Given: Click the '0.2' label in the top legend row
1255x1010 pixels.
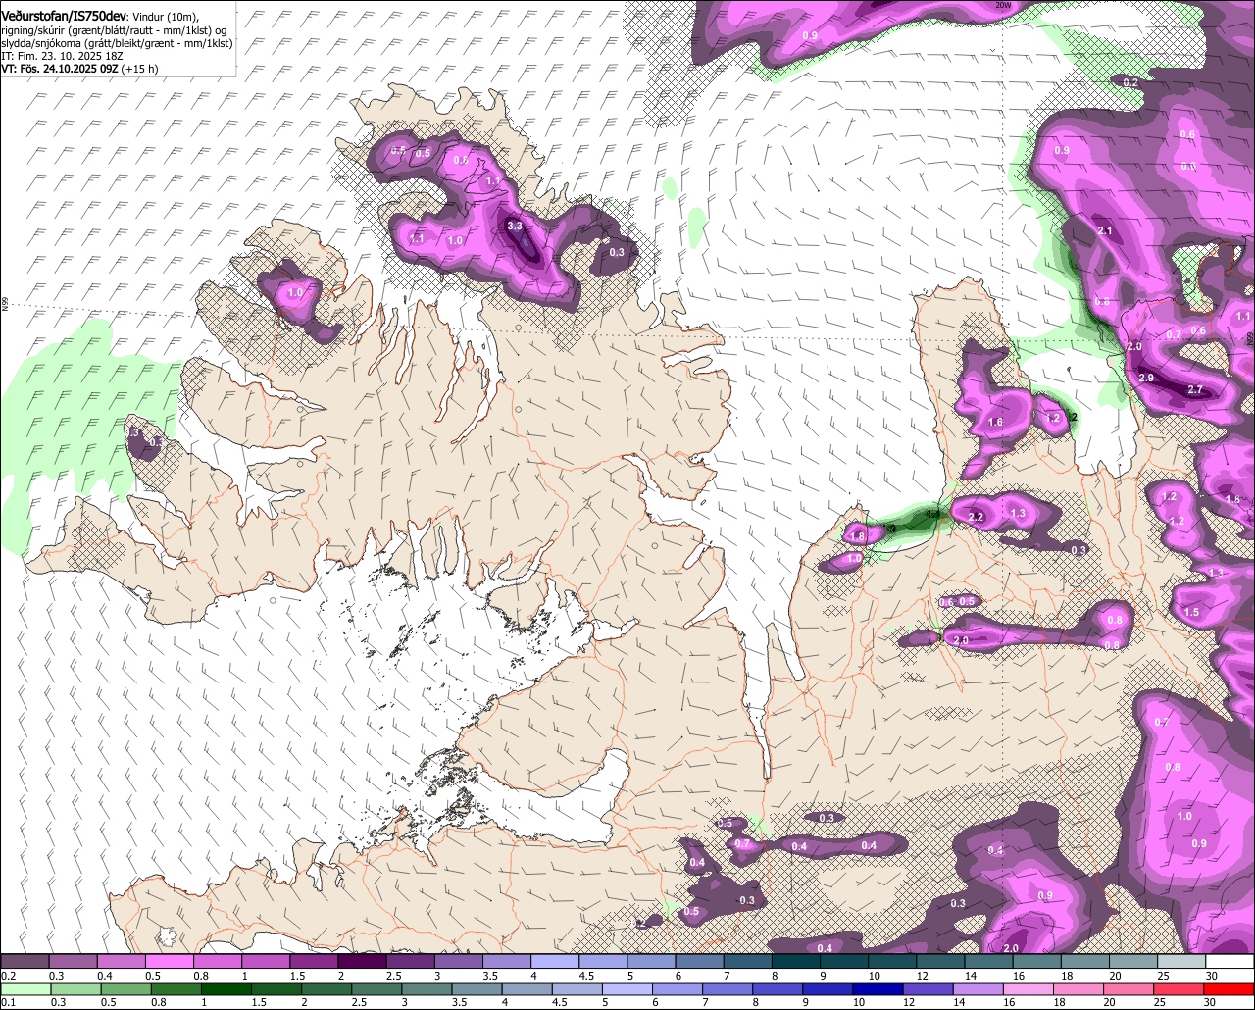Looking at the screenshot, I should pyautogui.click(x=8, y=976).
